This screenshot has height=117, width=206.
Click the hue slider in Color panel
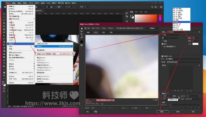[160, 18]
